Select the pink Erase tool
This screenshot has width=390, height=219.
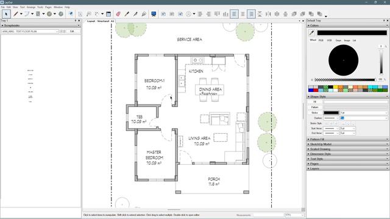(x=118, y=14)
